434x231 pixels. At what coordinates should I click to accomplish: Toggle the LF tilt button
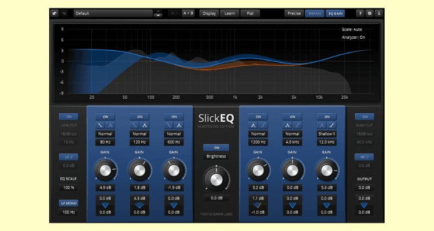tap(69, 157)
